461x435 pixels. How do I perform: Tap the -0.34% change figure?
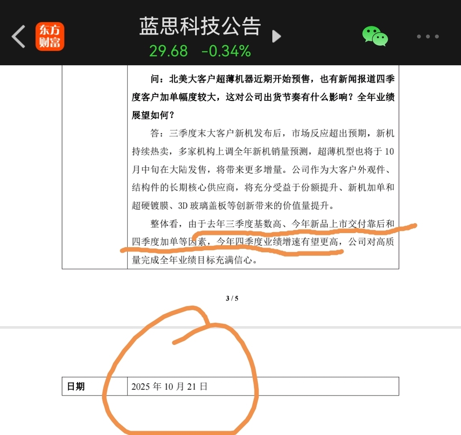226,51
